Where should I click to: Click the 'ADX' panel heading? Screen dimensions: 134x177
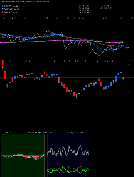pyautogui.click(x=51, y=132)
